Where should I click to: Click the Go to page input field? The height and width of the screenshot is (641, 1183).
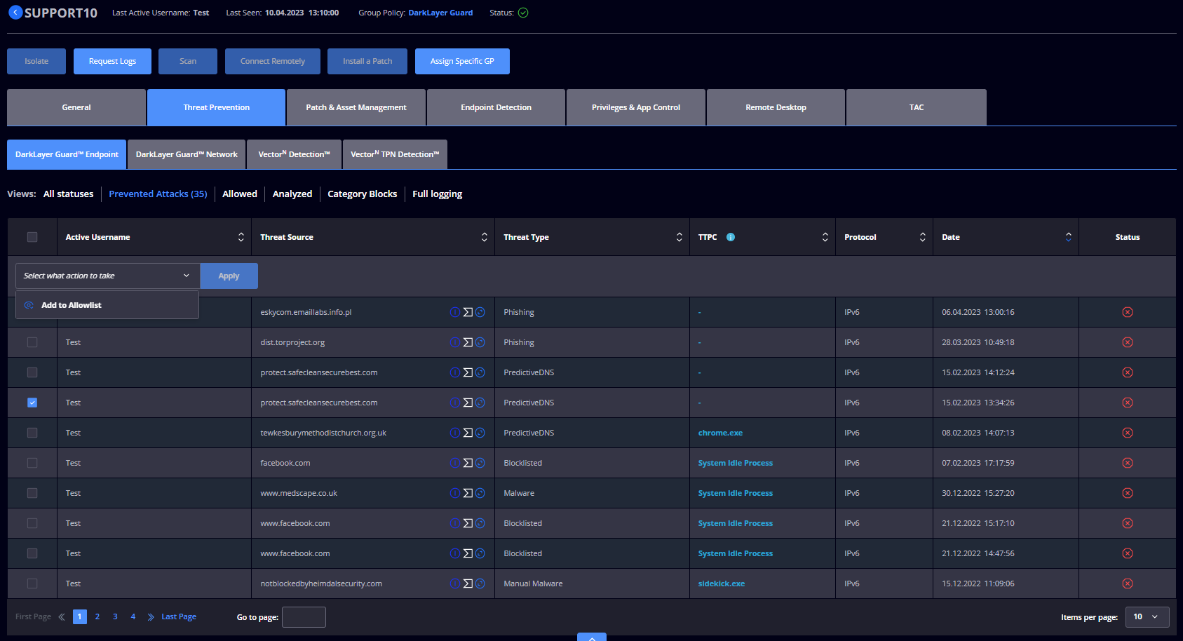tap(304, 617)
